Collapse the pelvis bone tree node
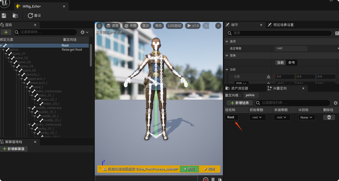The height and width of the screenshot is (181, 339). pyautogui.click(x=4, y=50)
